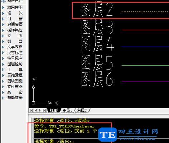
Task: Select the 图层4 text object
Action: pos(97,44)
